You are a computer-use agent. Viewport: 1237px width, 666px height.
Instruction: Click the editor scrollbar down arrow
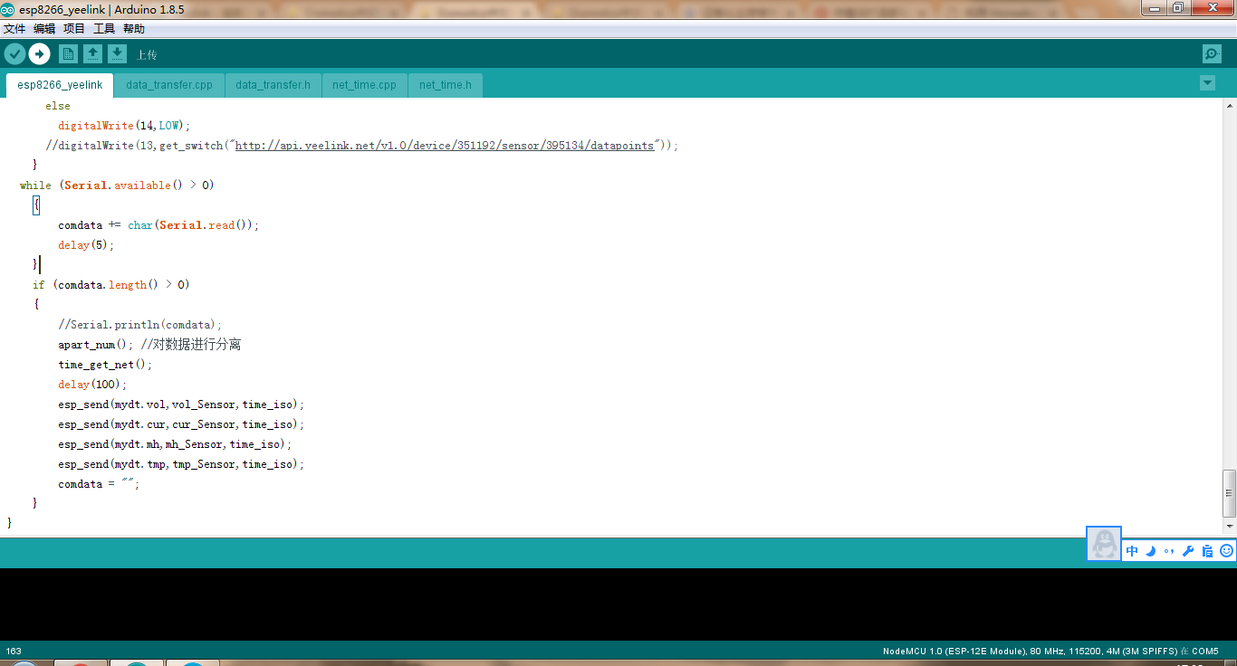click(x=1229, y=526)
